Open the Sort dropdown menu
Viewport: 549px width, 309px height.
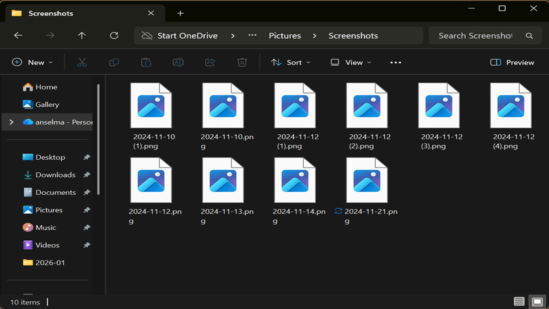(x=291, y=62)
